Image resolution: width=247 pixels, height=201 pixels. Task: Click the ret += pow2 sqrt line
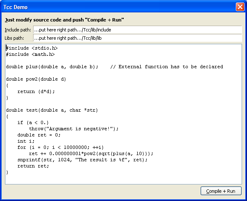91,153
